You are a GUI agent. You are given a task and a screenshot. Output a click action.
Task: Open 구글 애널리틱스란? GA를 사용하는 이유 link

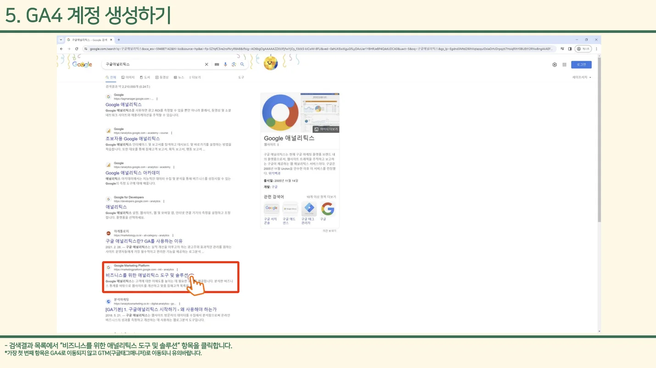(144, 241)
